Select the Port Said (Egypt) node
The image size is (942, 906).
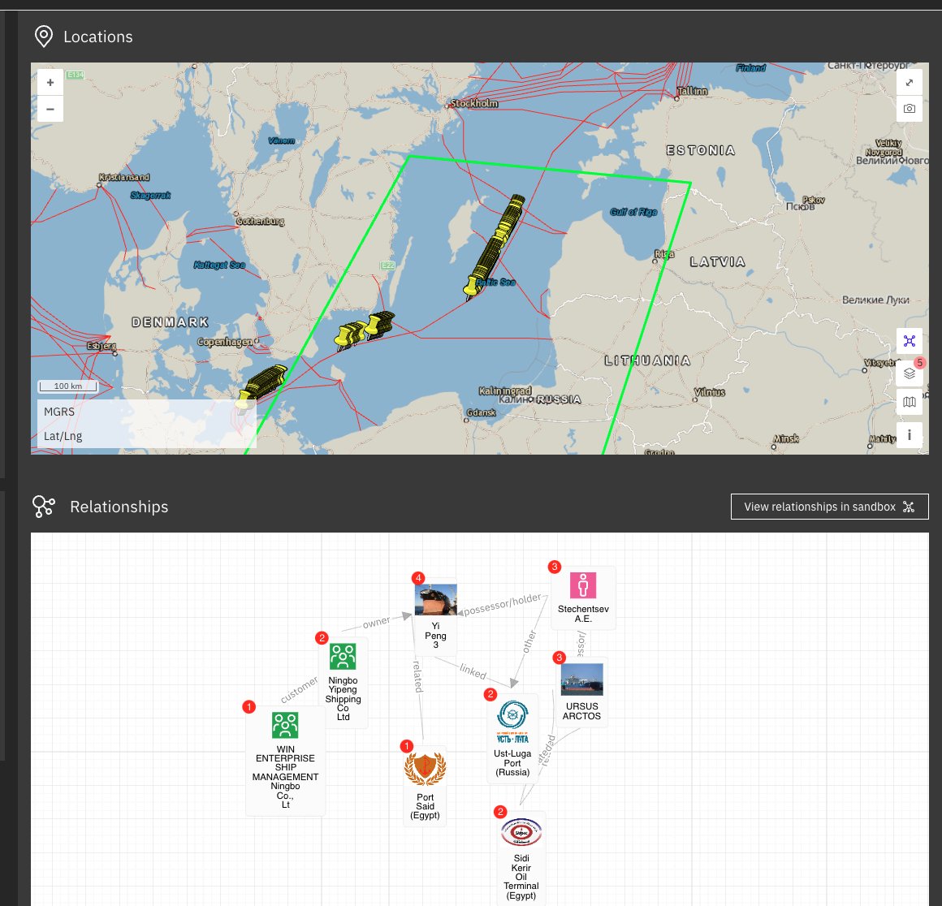click(x=425, y=785)
